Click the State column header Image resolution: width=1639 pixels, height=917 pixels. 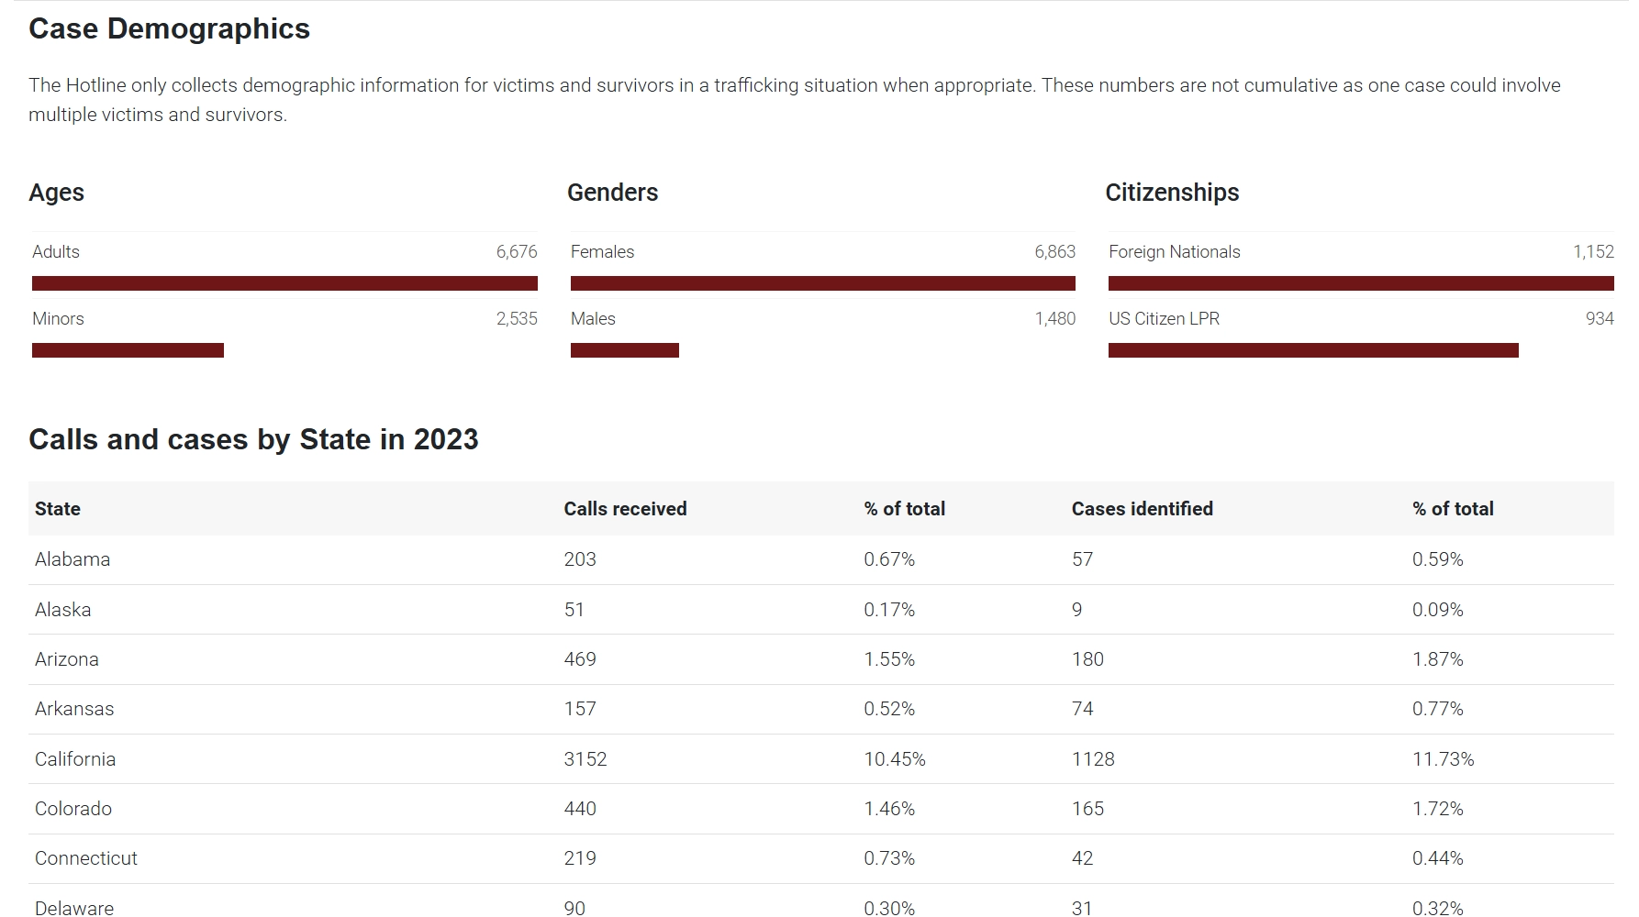[58, 509]
